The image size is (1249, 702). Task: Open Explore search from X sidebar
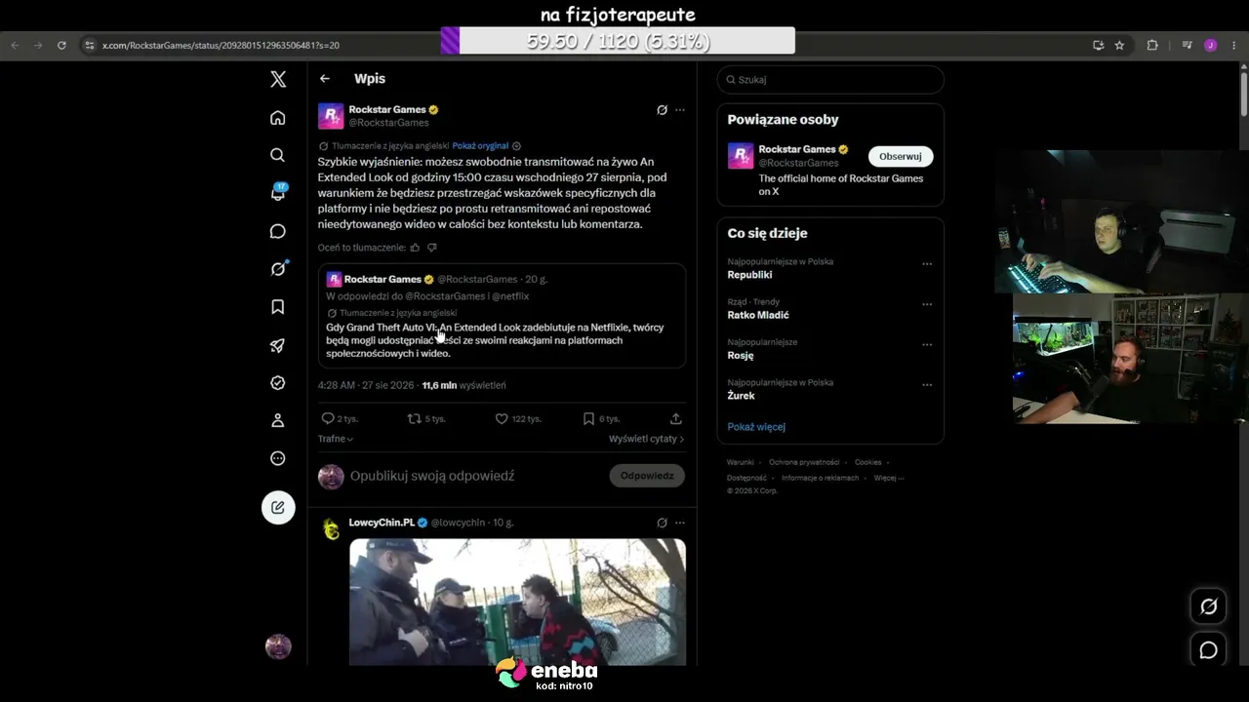278,155
